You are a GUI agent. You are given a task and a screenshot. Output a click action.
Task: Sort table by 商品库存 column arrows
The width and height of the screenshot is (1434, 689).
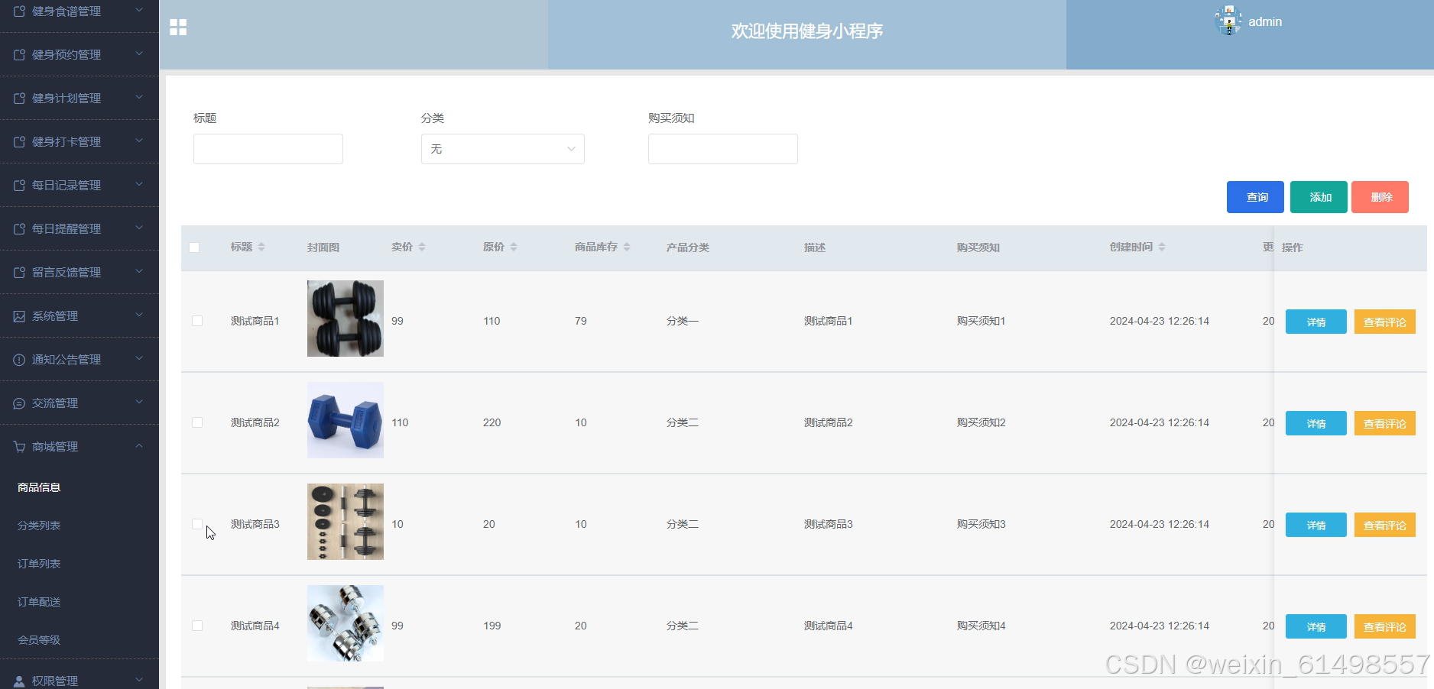click(x=627, y=247)
